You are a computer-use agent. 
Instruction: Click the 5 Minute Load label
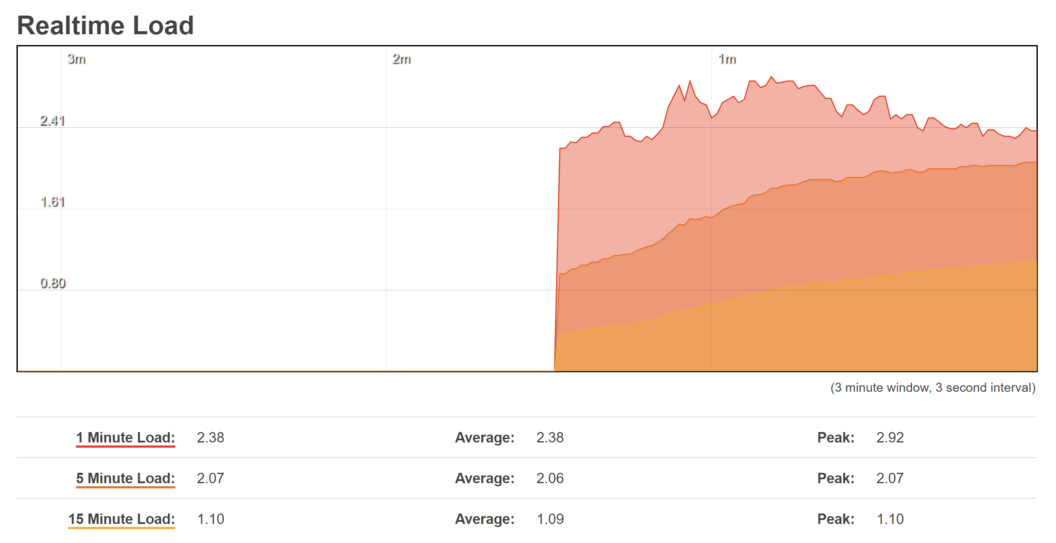click(x=125, y=478)
